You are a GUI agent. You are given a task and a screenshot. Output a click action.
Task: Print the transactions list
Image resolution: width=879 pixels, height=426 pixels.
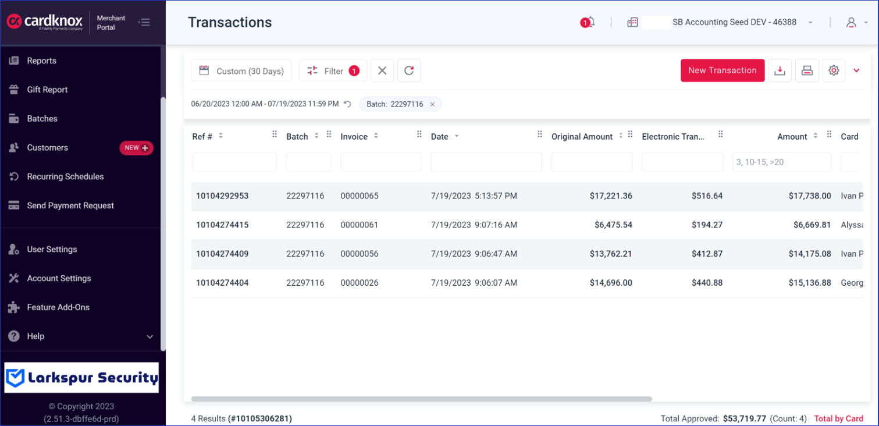pos(807,70)
